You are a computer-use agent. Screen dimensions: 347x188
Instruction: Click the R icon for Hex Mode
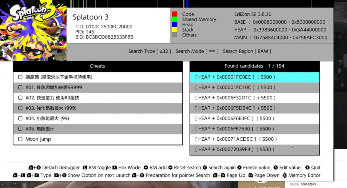[115, 168]
